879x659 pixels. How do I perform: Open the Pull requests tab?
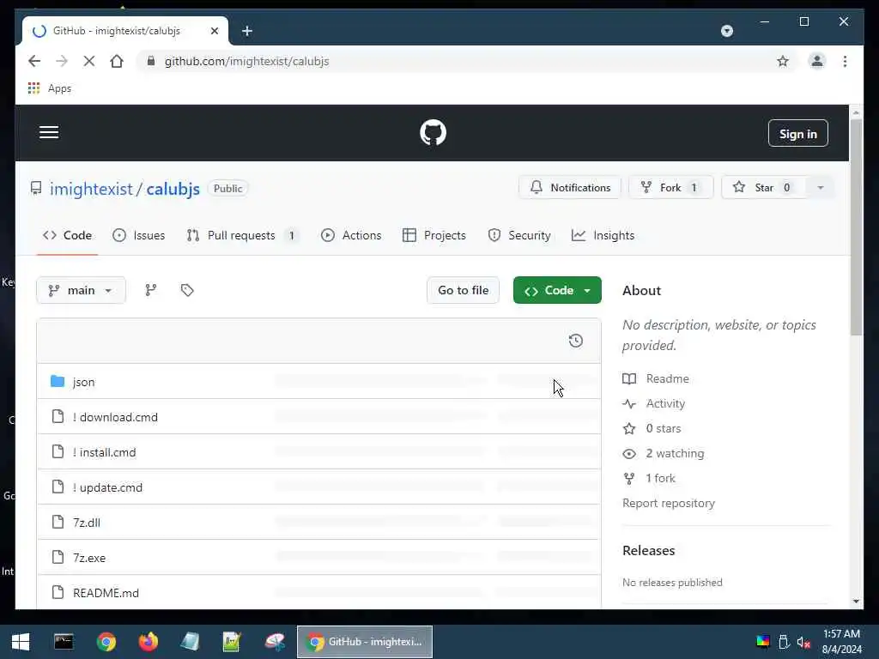pyautogui.click(x=242, y=235)
